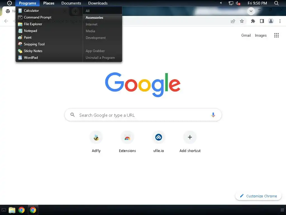This screenshot has height=215, width=286.
Task: Click the Google logo
Action: tap(143, 85)
